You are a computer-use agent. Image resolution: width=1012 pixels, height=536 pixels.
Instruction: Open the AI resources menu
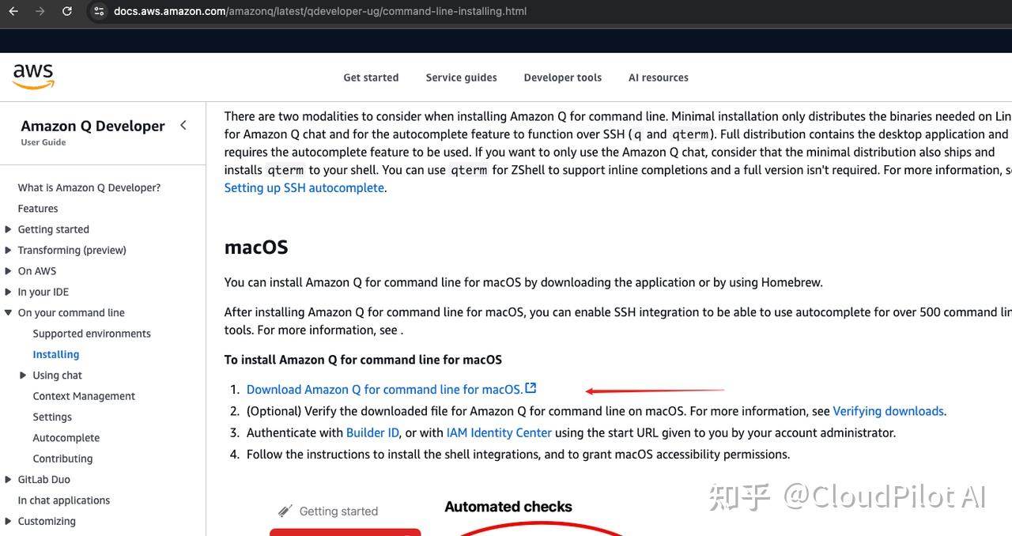click(658, 77)
